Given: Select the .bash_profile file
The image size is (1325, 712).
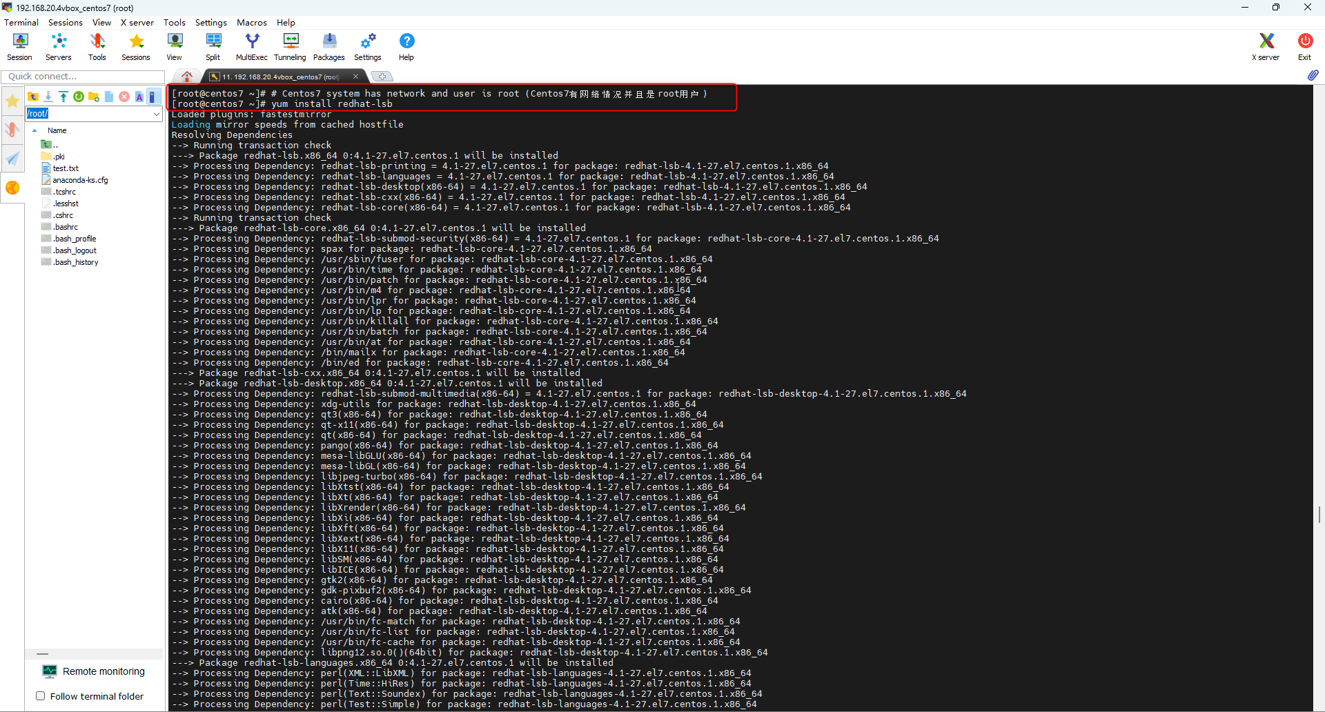Looking at the screenshot, I should (x=69, y=239).
